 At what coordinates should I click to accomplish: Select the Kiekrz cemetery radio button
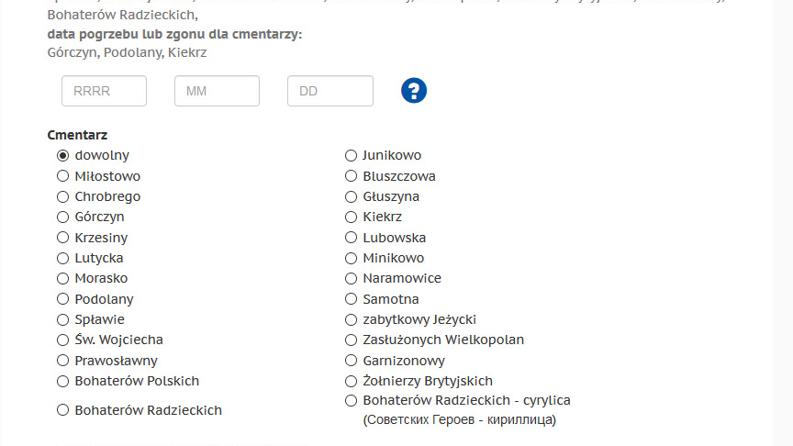(351, 217)
